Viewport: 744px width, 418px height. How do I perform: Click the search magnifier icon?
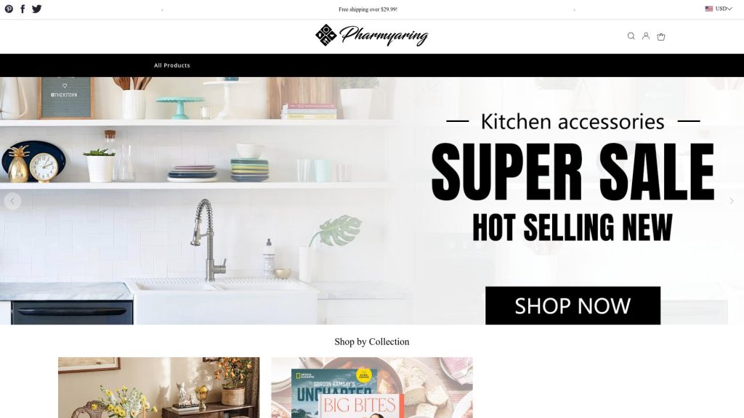(631, 36)
